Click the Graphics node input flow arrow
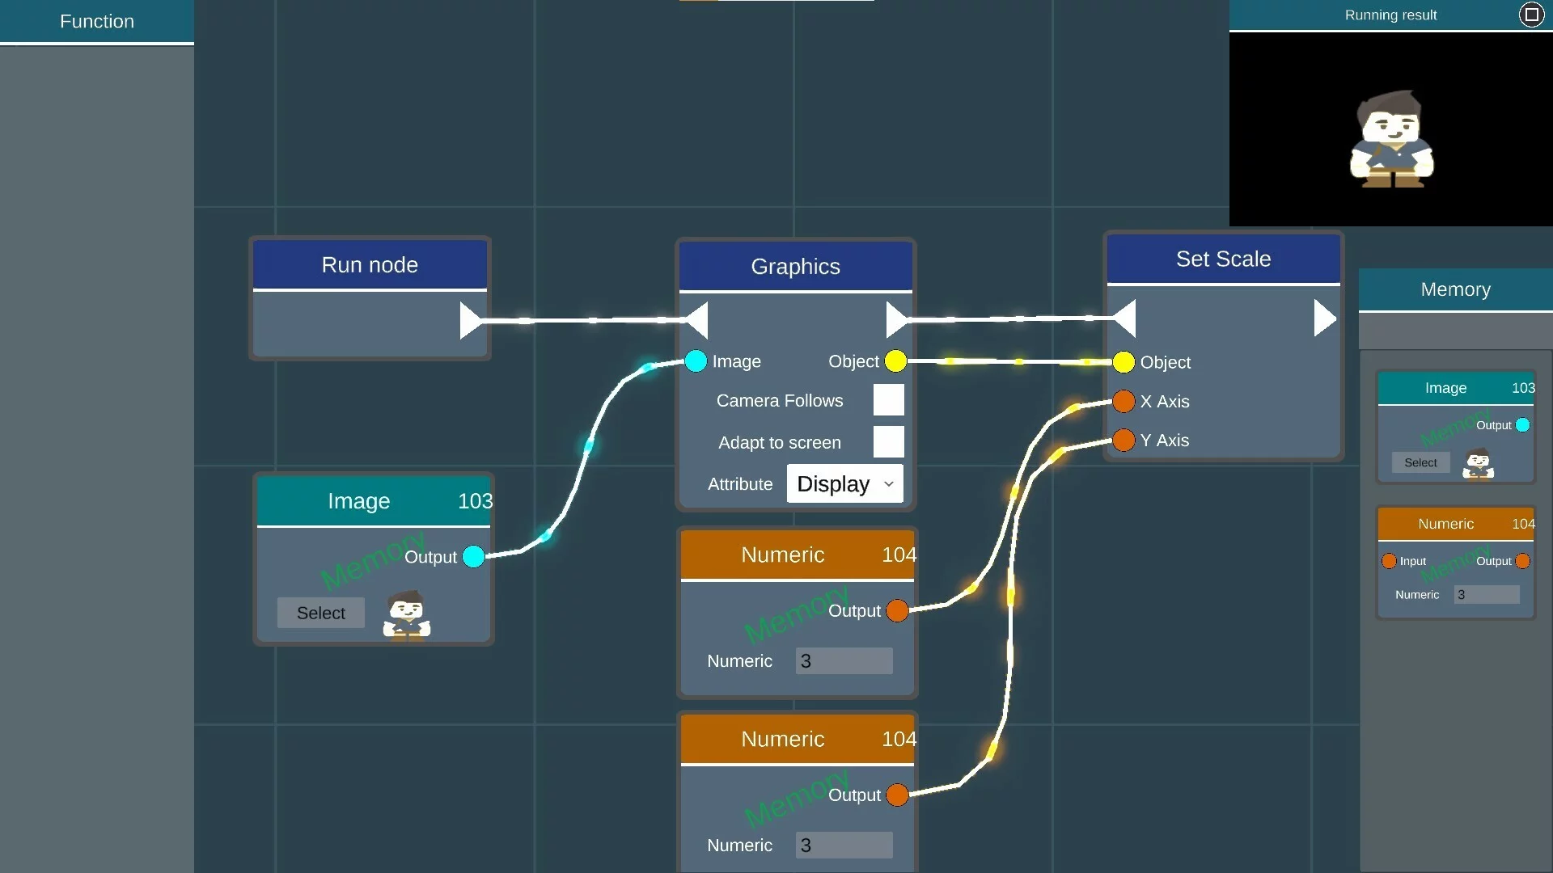The height and width of the screenshot is (873, 1553). pos(696,320)
